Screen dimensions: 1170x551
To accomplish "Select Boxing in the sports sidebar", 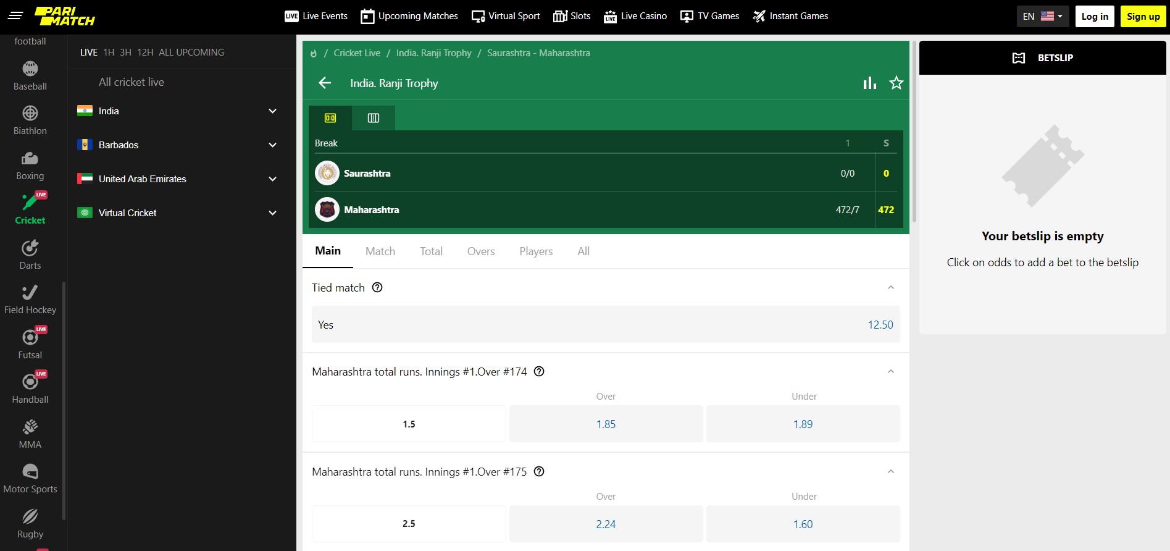I will tap(30, 166).
